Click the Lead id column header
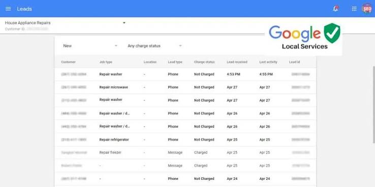The height and width of the screenshot is (187, 375). [x=294, y=62]
